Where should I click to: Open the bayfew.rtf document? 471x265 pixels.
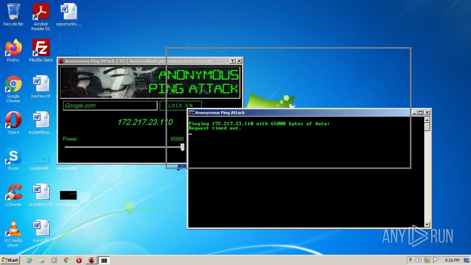point(41,87)
